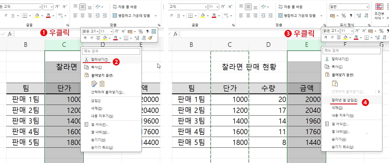
Task: Click merge and center icon in the left mini toolbar
Action: (x=154, y=32)
